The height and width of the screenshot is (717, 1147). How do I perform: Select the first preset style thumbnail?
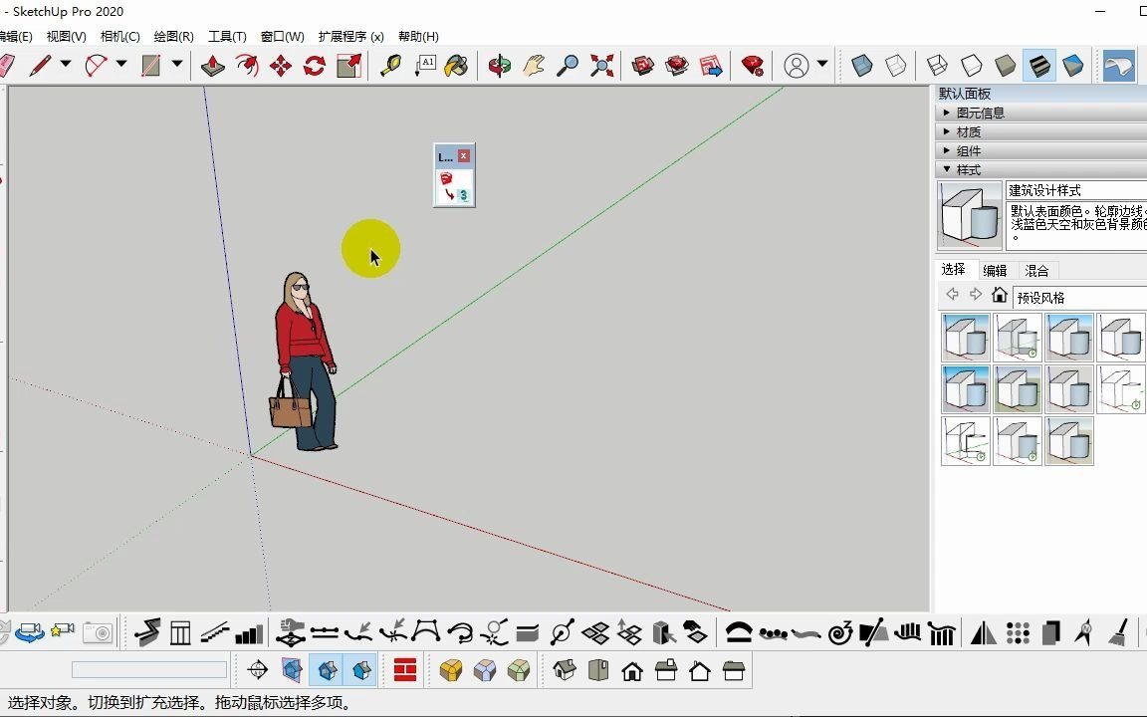[966, 338]
